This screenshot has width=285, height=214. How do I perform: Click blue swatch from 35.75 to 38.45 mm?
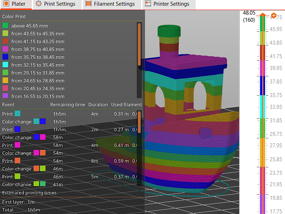(x=5, y=57)
